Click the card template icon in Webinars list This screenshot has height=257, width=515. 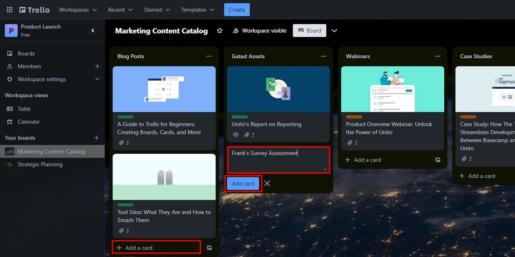tap(437, 160)
